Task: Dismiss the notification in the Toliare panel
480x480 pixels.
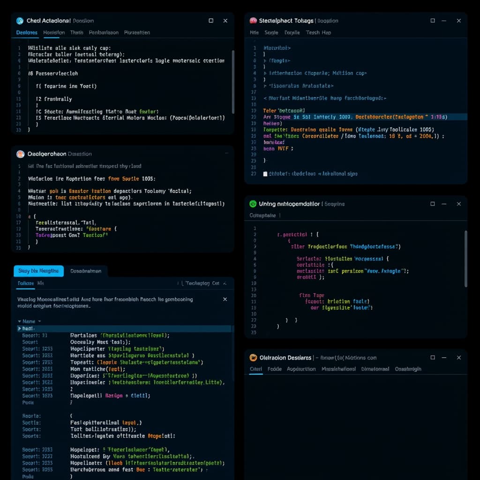Action: (225, 299)
